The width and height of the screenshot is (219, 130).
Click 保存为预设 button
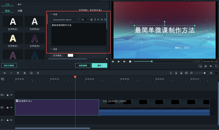9,66
